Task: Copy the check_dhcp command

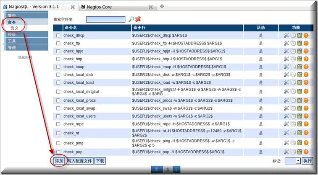Action: (293, 35)
